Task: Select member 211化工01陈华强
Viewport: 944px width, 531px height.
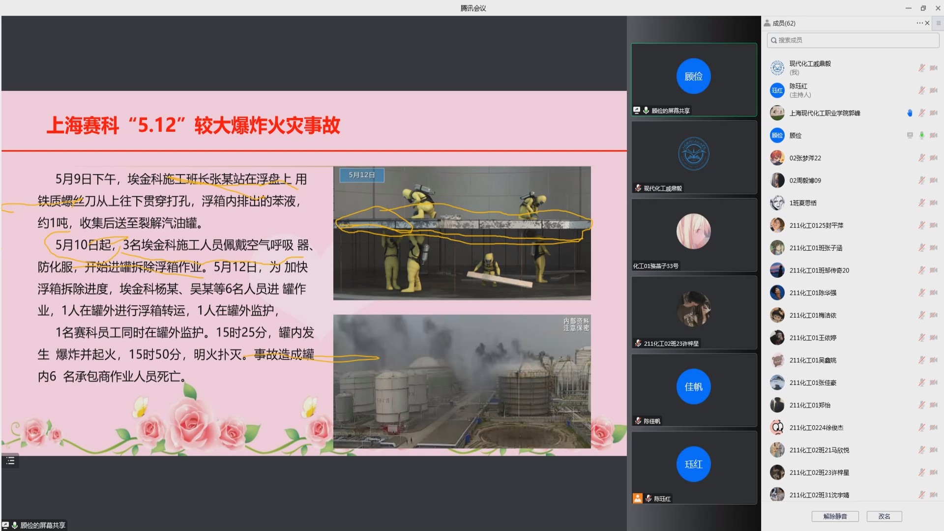Action: click(813, 293)
